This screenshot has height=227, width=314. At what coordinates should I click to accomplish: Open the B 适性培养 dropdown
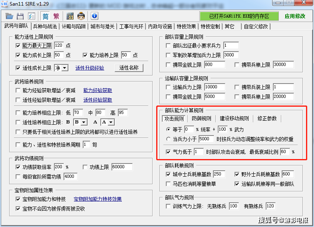tap(84, 122)
